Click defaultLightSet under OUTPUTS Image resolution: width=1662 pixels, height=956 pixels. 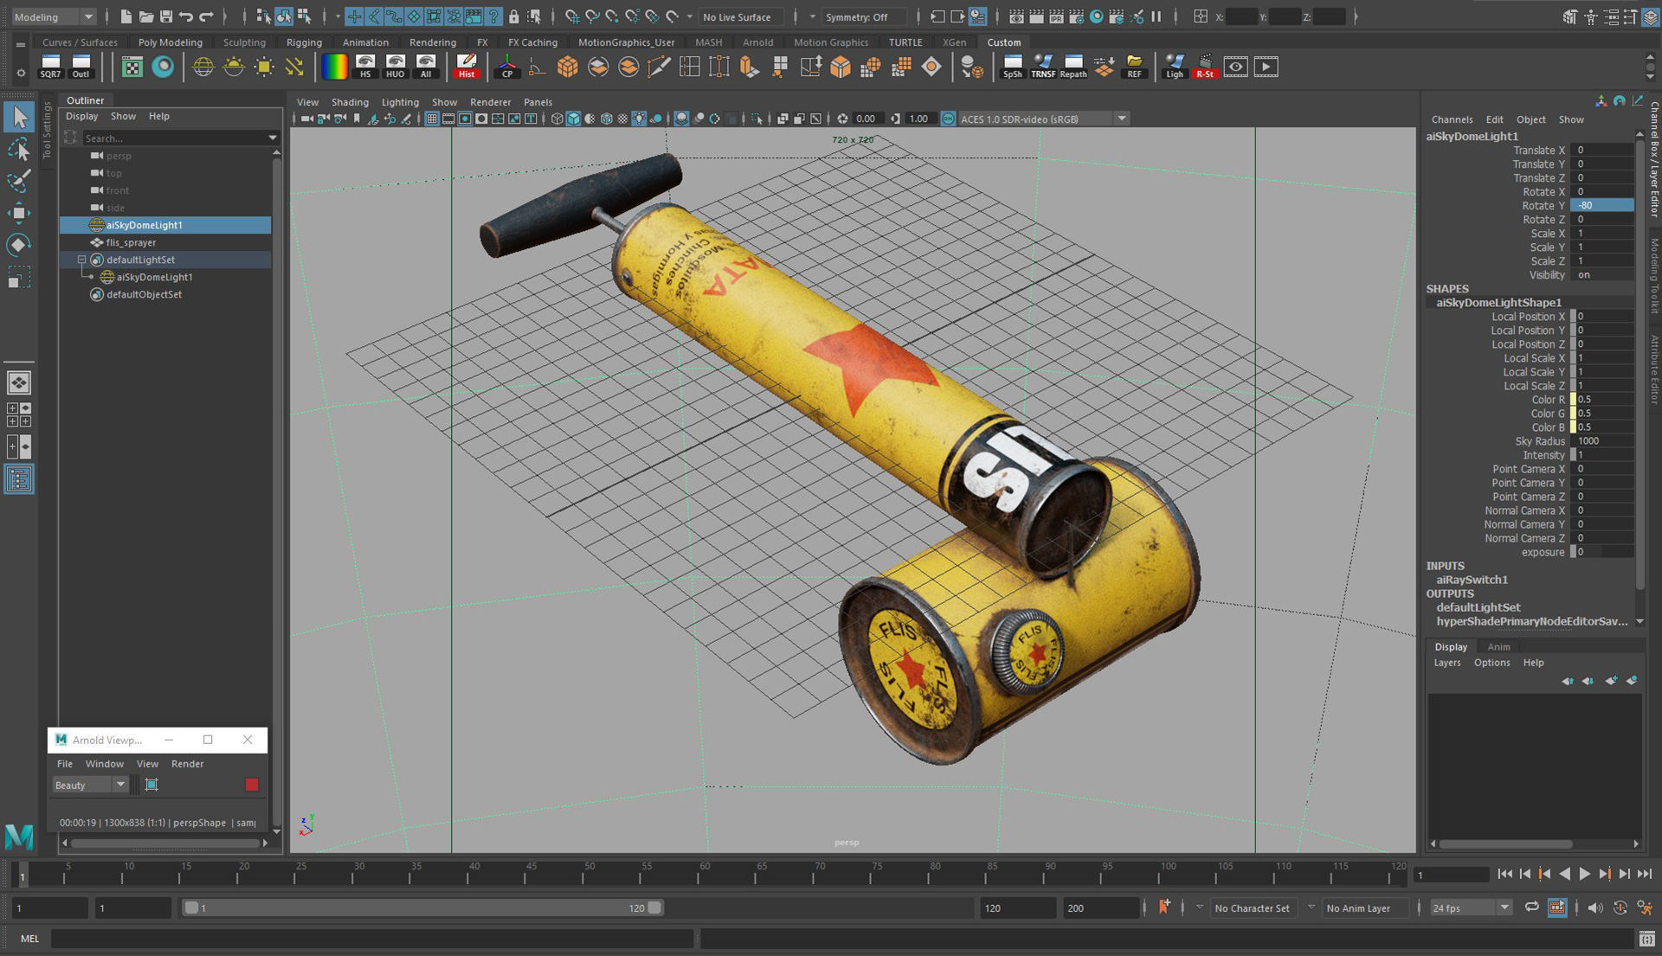pos(1478,607)
